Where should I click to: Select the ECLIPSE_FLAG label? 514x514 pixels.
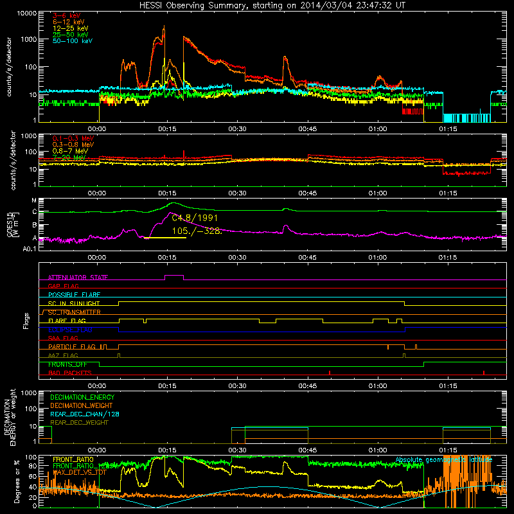point(70,330)
